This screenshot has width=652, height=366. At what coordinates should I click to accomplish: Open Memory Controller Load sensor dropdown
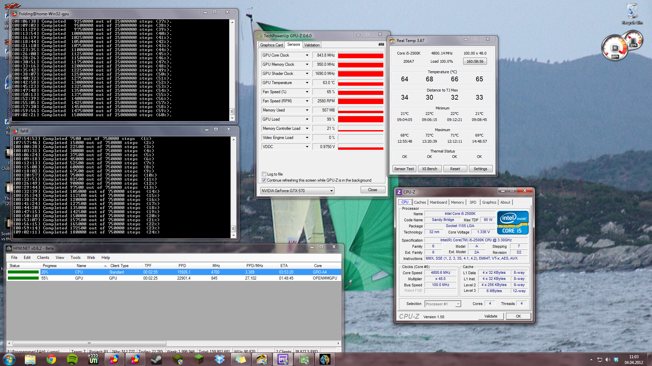click(x=307, y=128)
